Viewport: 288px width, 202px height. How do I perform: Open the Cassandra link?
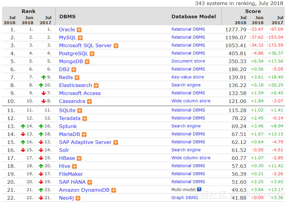click(72, 101)
